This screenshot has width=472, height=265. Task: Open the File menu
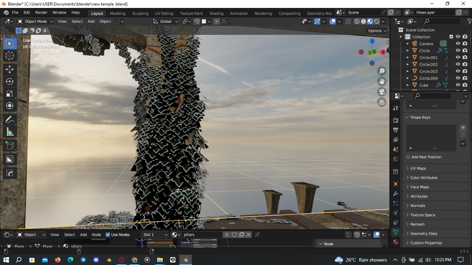point(15,12)
